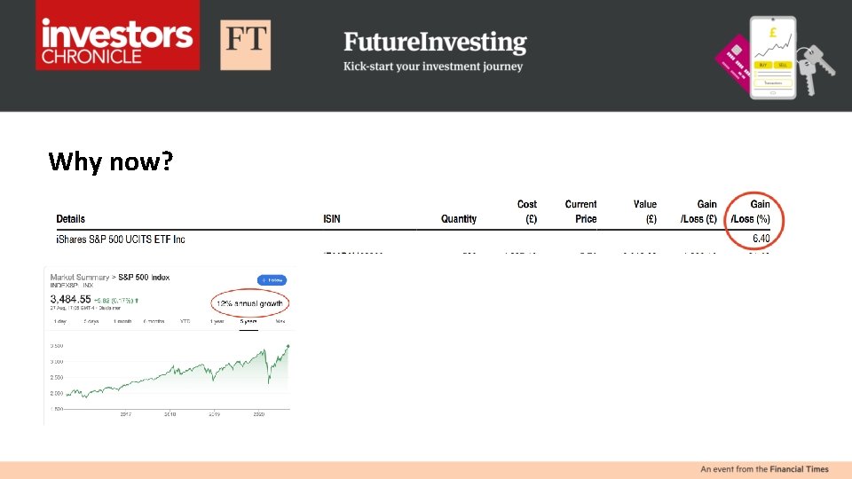
Task: Click the blue Follow button
Action: coord(272,279)
